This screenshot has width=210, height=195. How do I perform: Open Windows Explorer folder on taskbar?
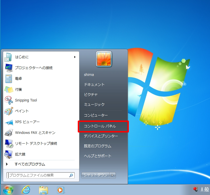[x=43, y=190]
